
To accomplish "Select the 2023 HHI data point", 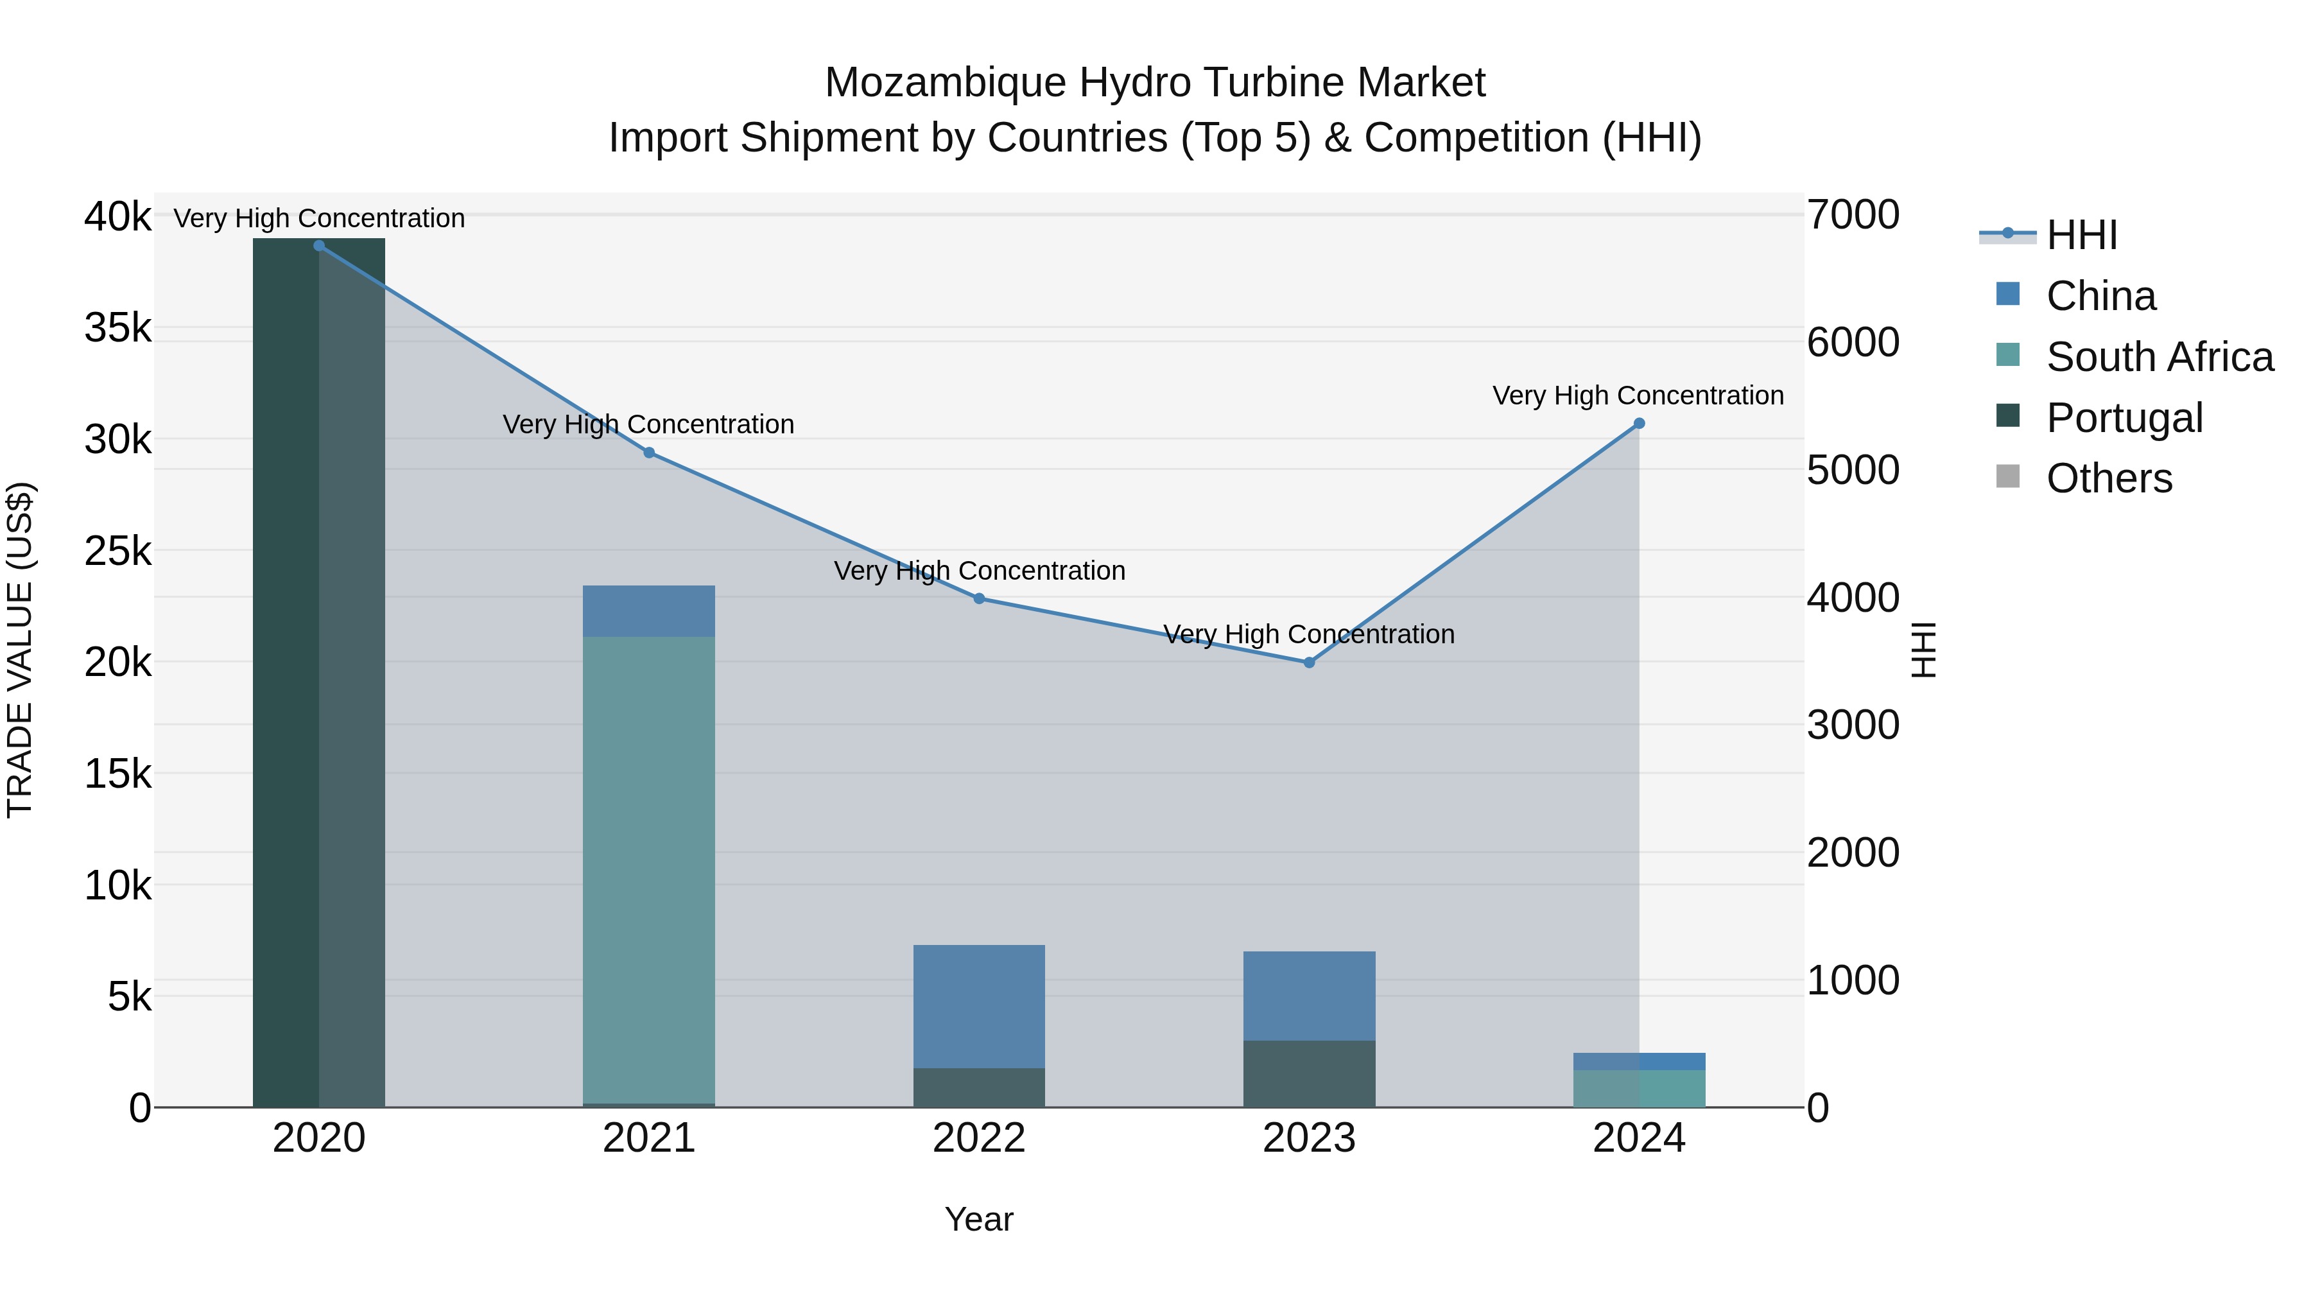I will [1309, 663].
